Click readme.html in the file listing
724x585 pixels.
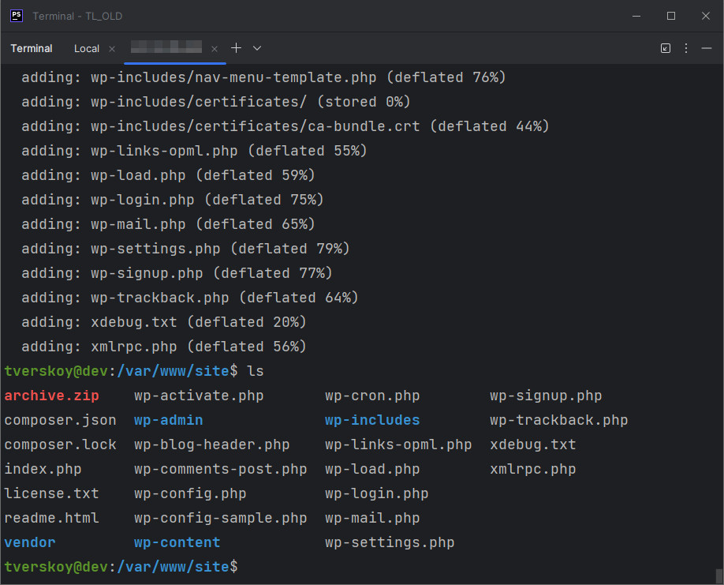pos(52,518)
